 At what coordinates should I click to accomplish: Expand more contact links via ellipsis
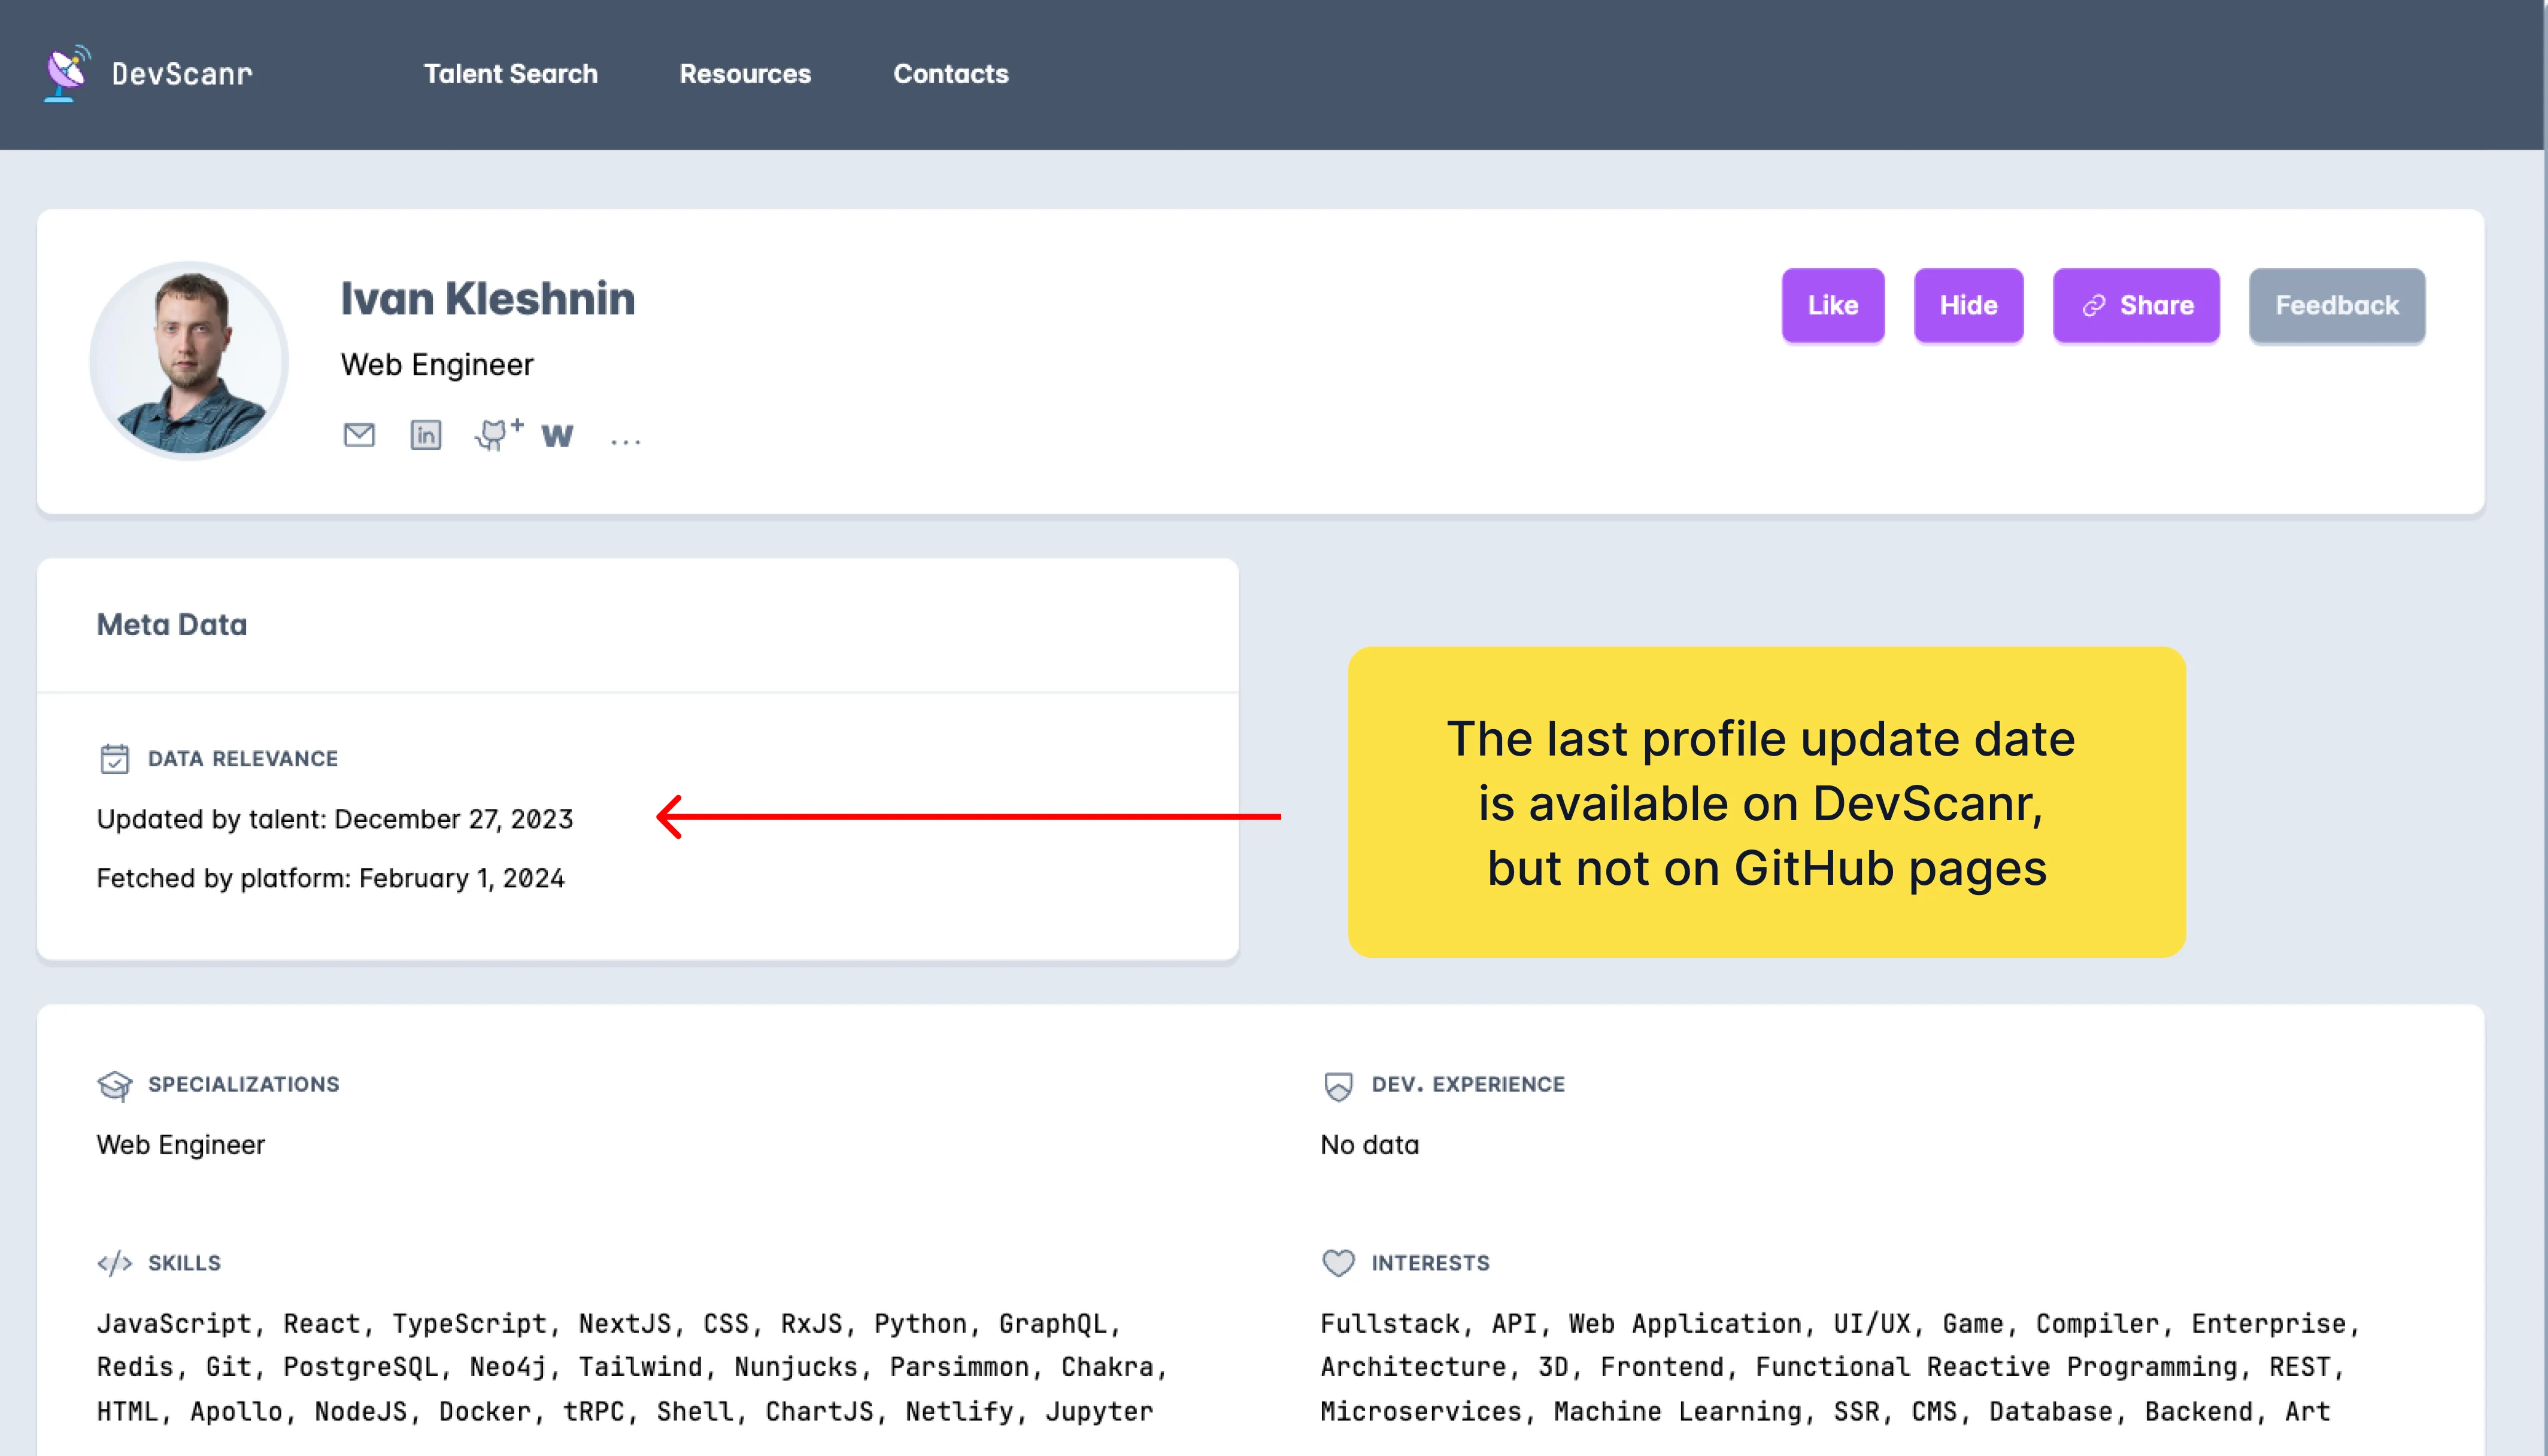pyautogui.click(x=625, y=440)
